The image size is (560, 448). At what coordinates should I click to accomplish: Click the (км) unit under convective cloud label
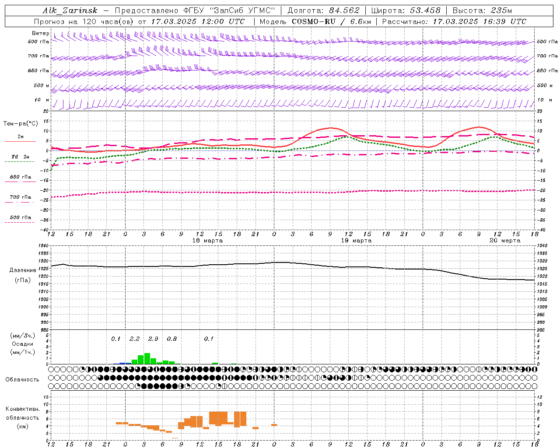22,426
